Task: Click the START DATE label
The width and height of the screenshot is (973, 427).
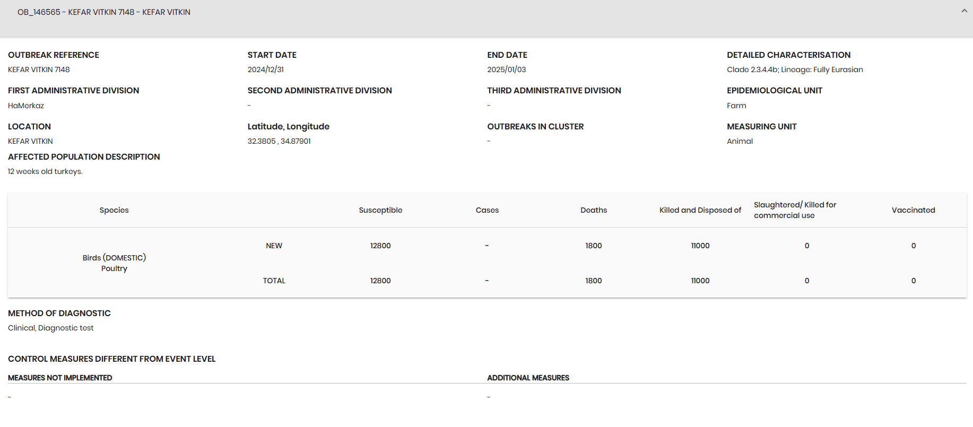Action: pos(272,55)
